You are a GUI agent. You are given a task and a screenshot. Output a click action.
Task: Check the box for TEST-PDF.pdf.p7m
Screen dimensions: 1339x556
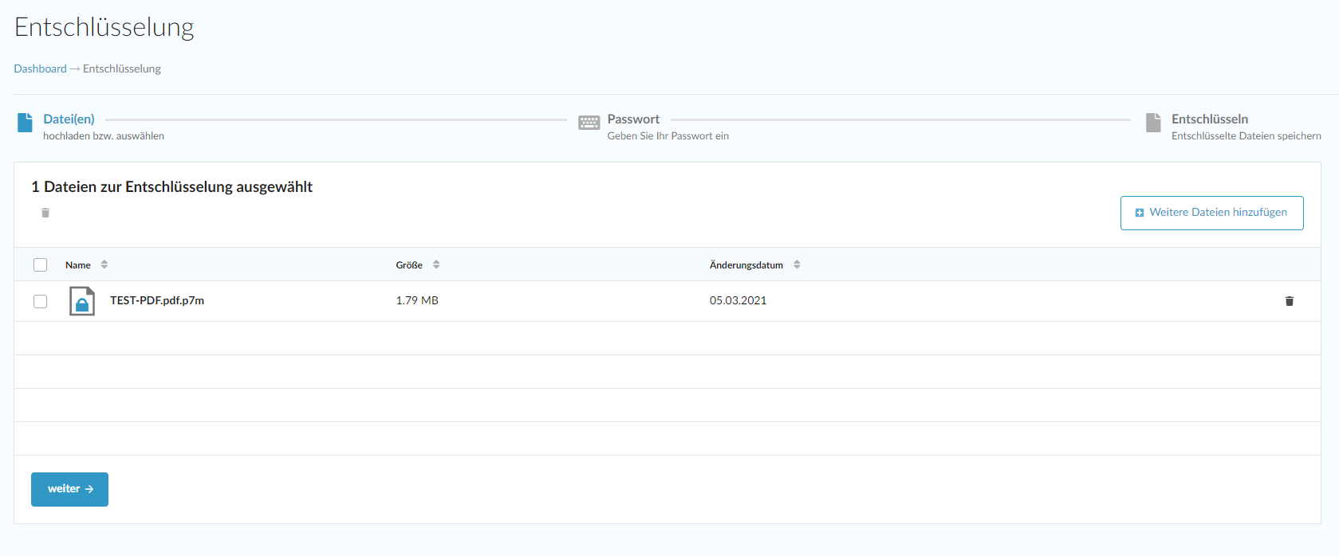pos(41,301)
